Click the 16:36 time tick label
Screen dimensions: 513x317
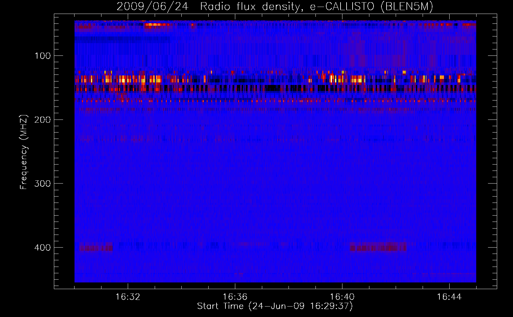pyautogui.click(x=235, y=297)
